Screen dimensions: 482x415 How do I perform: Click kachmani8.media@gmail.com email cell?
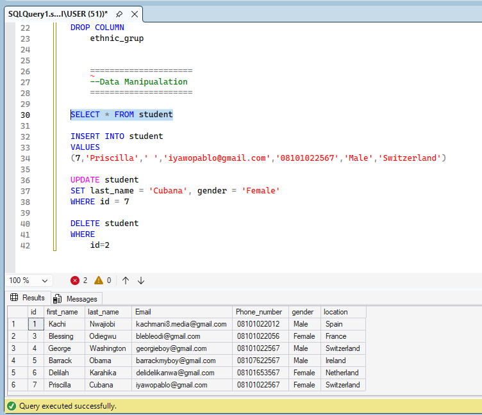[182, 324]
